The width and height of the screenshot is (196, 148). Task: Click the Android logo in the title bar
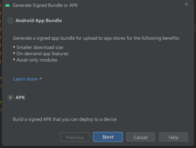point(8,5)
